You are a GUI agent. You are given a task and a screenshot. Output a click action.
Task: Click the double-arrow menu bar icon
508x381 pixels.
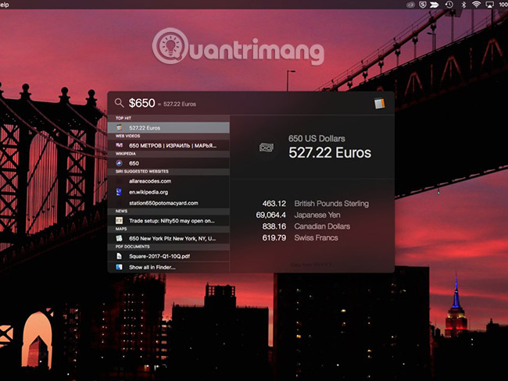(x=434, y=4)
